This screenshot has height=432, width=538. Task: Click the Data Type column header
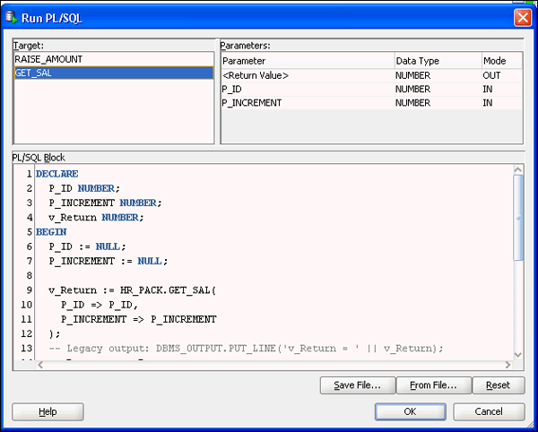click(x=438, y=61)
